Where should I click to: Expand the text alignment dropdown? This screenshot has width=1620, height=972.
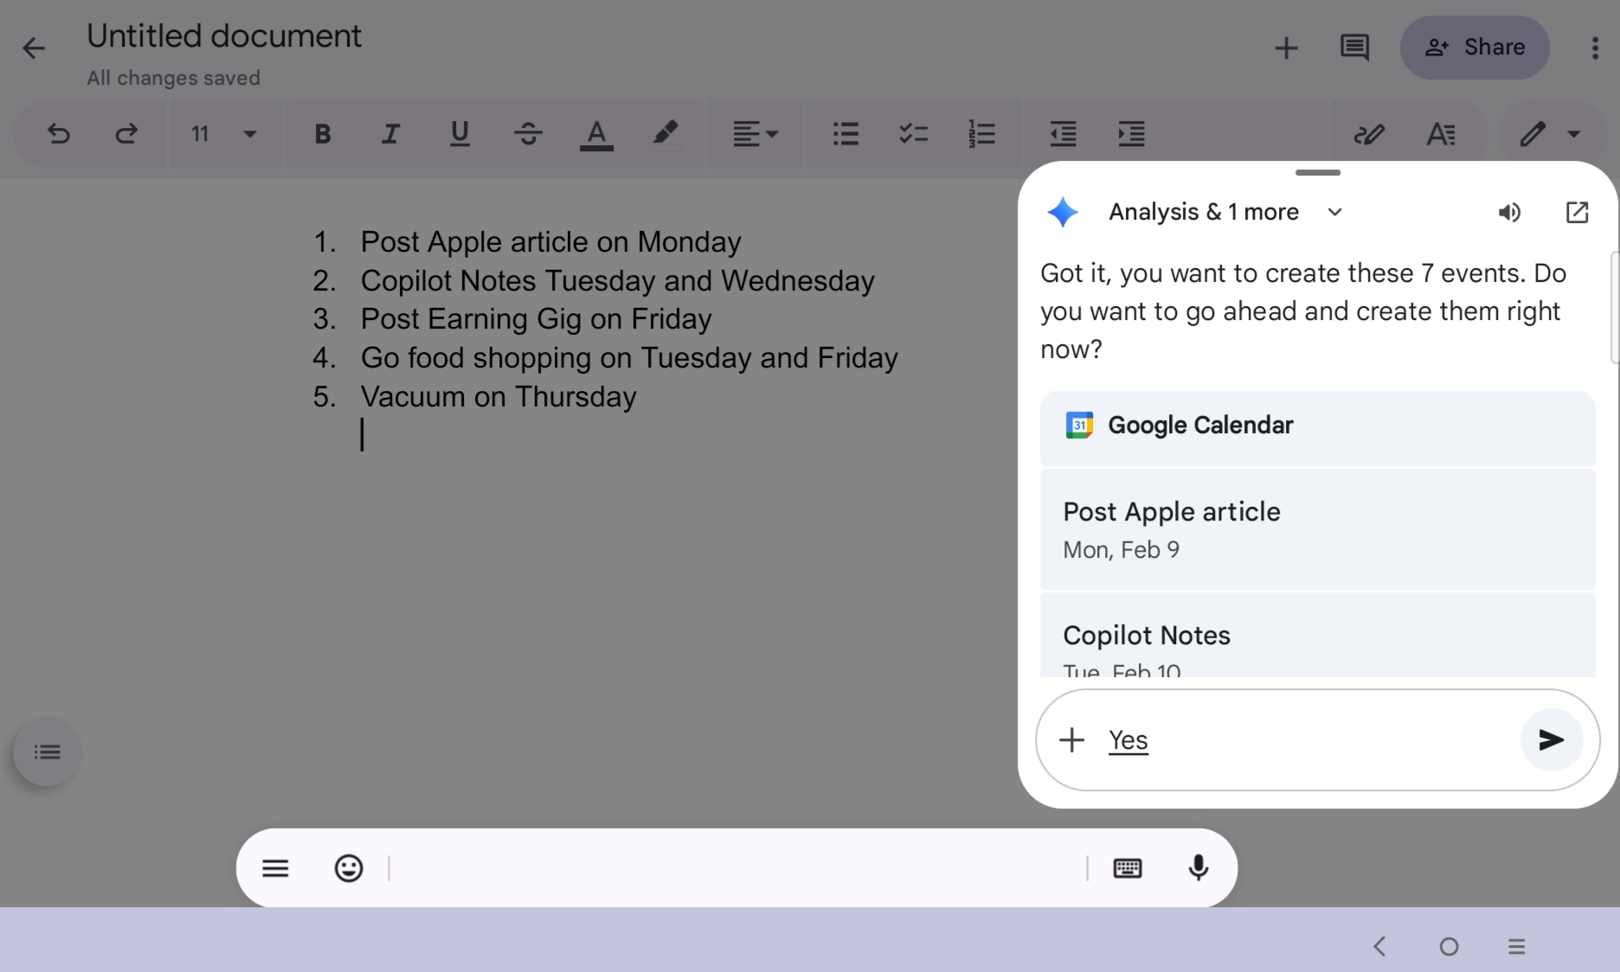pos(755,134)
